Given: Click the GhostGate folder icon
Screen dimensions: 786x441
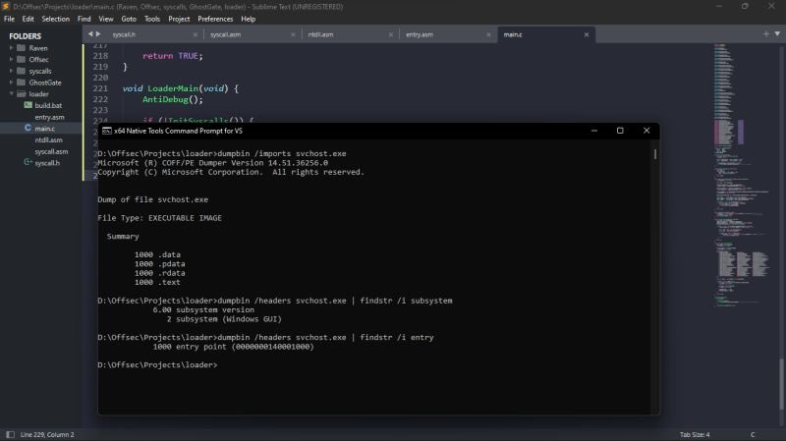Looking at the screenshot, I should click(21, 83).
